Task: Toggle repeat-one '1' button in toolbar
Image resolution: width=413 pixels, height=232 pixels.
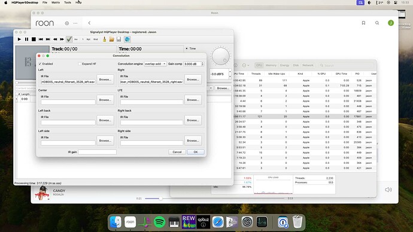Action: point(83,39)
